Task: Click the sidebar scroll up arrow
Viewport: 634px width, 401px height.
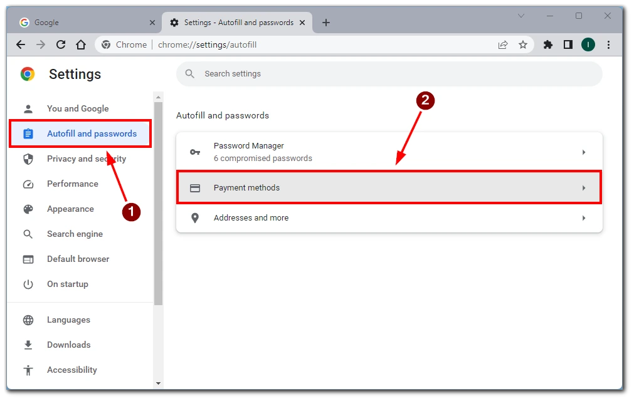Action: 158,97
